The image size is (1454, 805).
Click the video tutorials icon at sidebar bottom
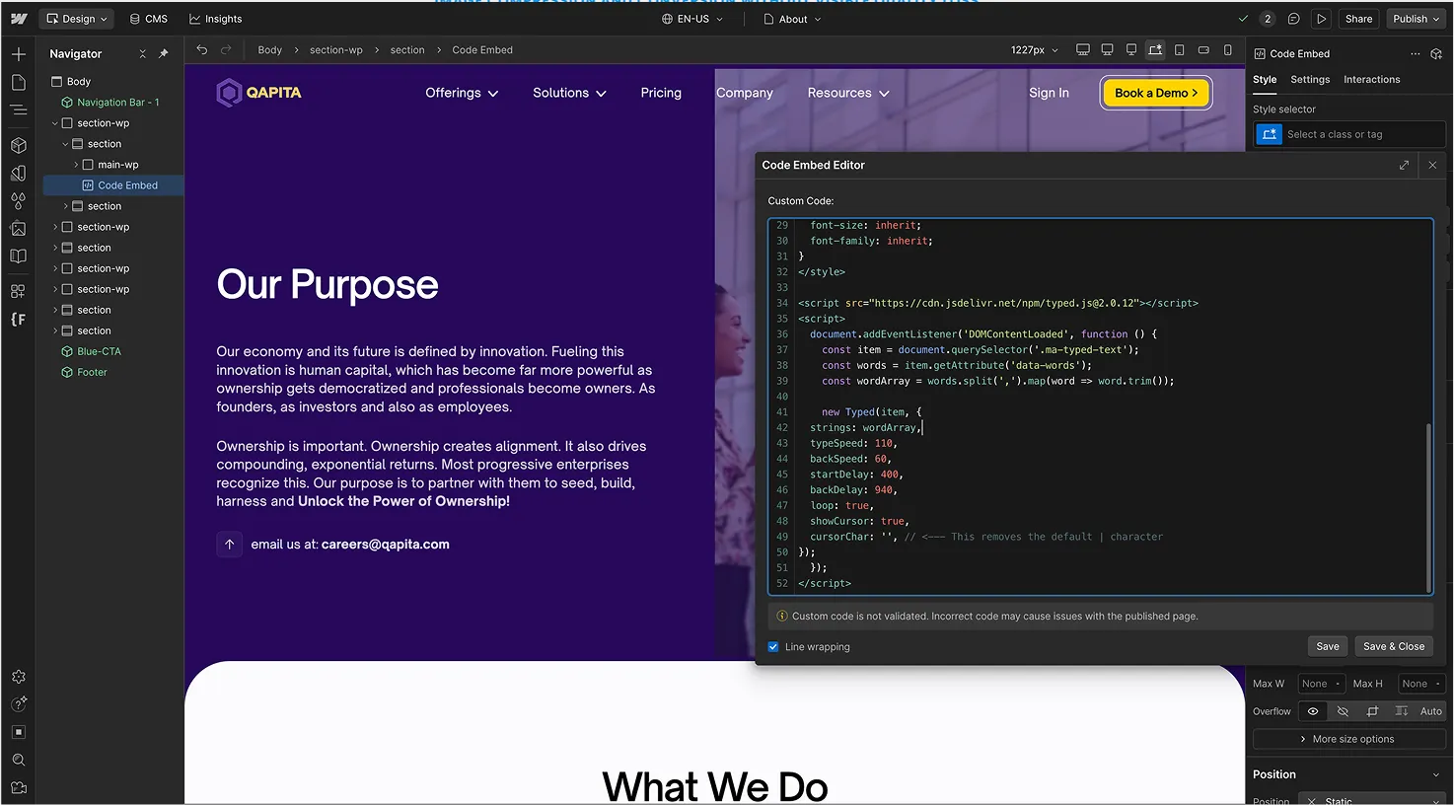[x=19, y=787]
